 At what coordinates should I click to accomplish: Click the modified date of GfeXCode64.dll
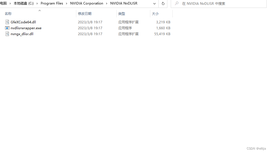click(90, 22)
